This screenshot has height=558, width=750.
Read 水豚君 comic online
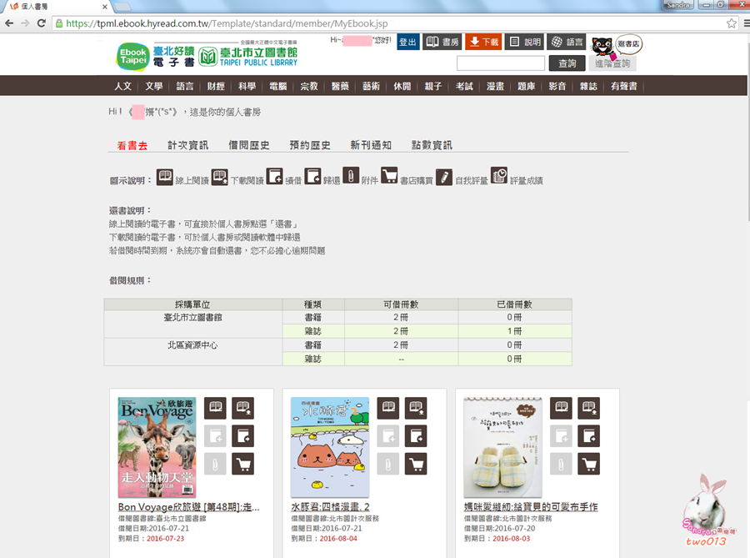(388, 408)
